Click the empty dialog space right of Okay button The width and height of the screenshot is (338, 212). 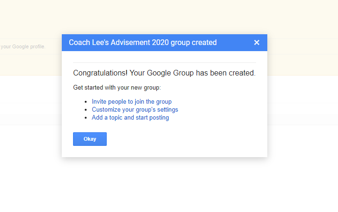(187, 139)
